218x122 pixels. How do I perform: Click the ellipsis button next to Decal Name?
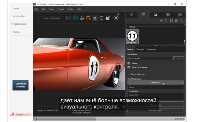tap(178, 58)
